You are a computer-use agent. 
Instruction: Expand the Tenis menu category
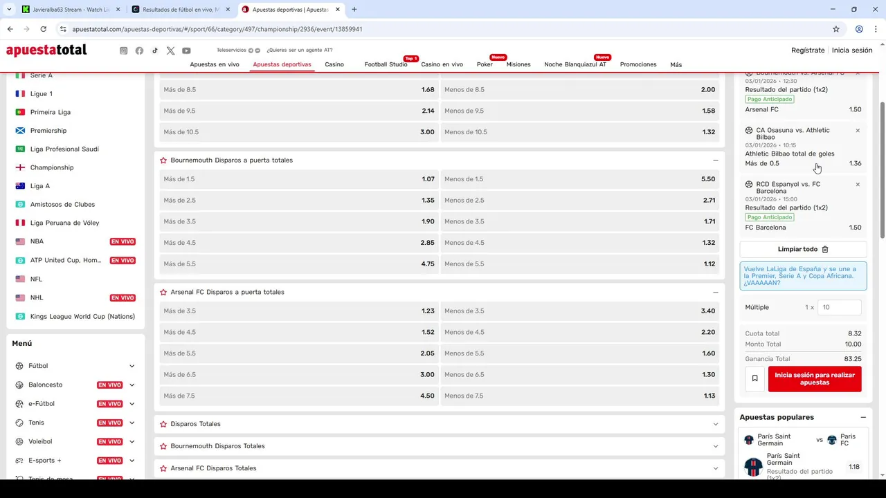coord(132,423)
